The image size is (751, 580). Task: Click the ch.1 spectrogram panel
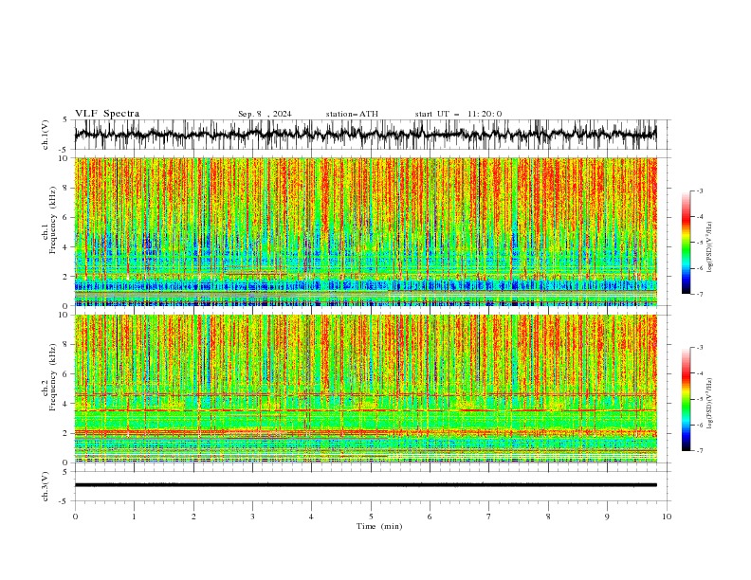[365, 231]
